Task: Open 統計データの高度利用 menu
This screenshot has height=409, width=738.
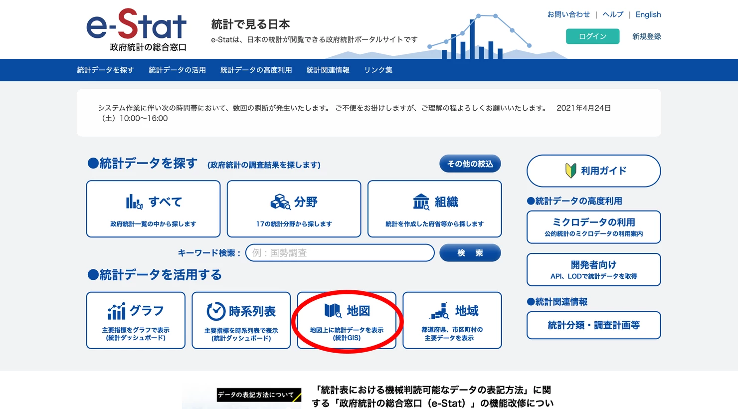Action: 256,70
